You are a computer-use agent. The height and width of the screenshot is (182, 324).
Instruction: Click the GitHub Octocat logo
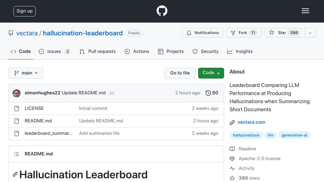pos(162,11)
